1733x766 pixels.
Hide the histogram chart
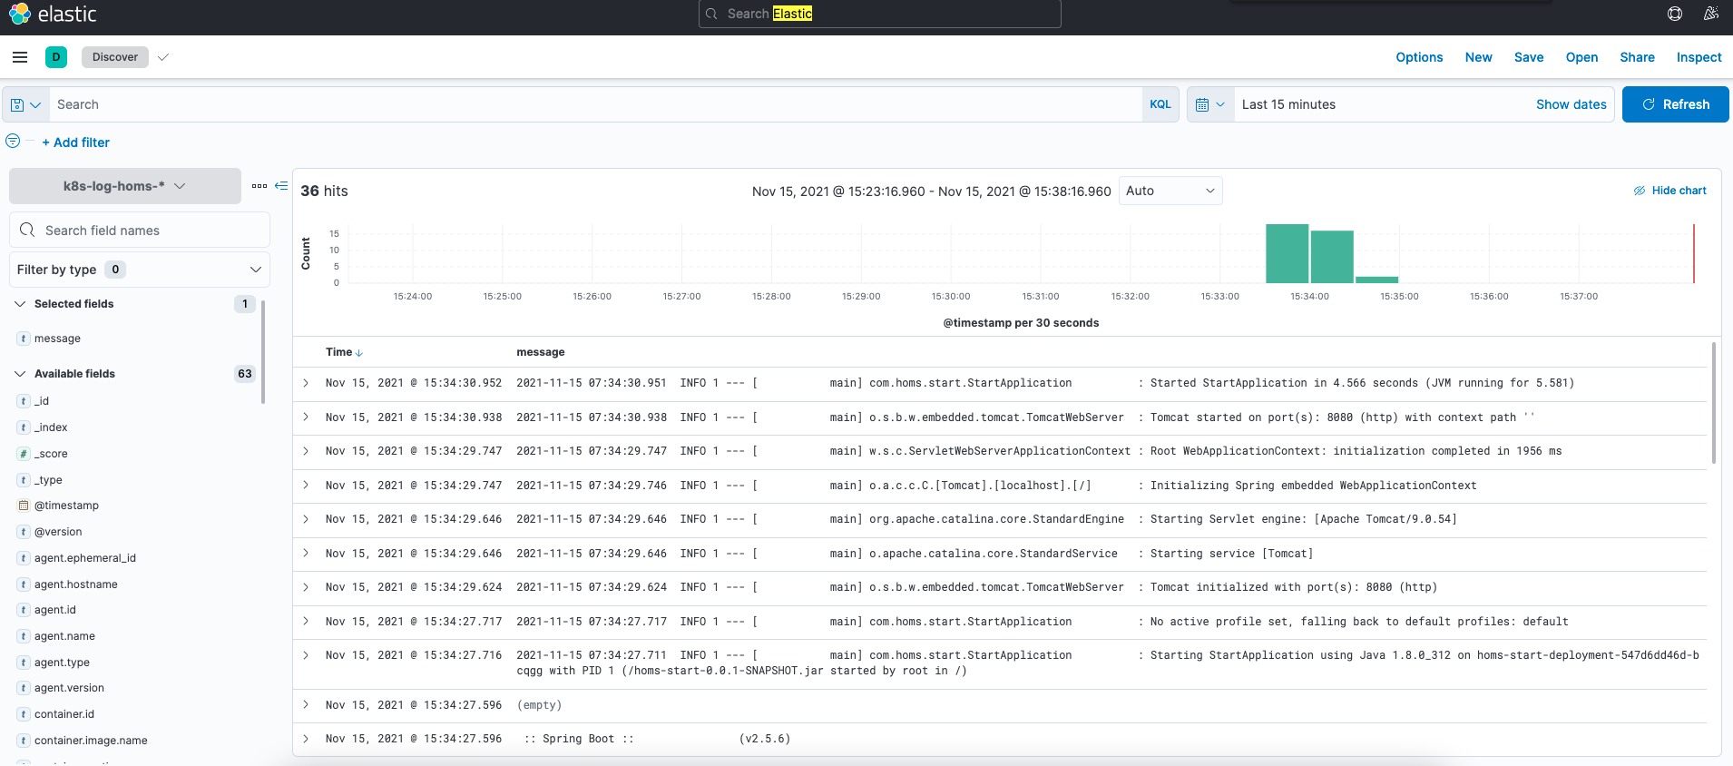(1669, 191)
